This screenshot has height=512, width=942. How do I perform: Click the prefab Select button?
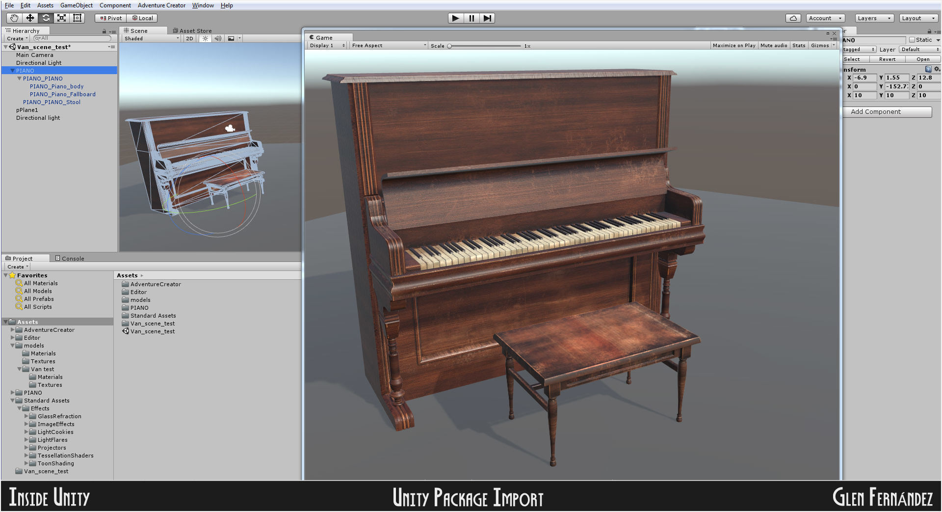point(855,59)
